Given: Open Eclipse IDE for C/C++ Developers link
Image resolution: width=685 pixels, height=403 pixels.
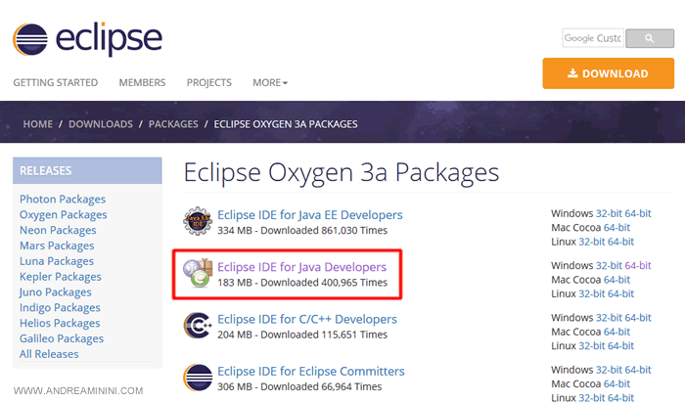Looking at the screenshot, I should (x=307, y=319).
